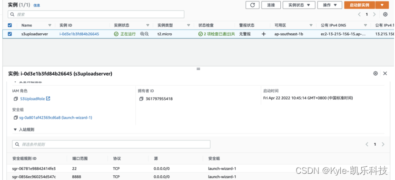395x180 pixels.
Task: Go to the previous instances page
Action: (x=359, y=14)
